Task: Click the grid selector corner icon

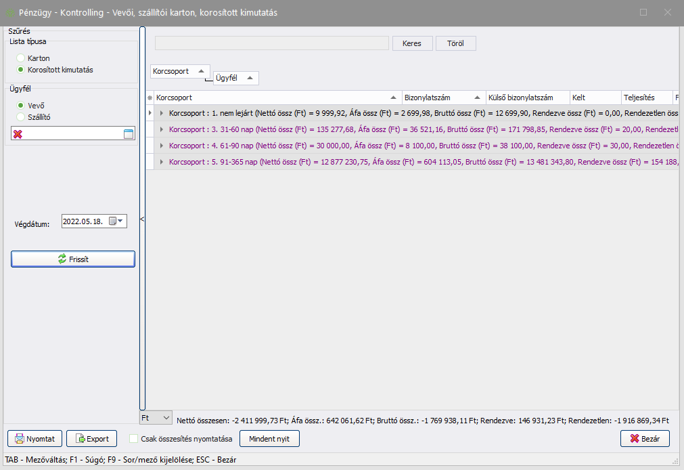Action: pos(150,98)
